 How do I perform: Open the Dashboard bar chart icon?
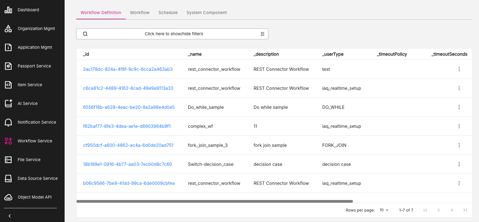click(8, 10)
